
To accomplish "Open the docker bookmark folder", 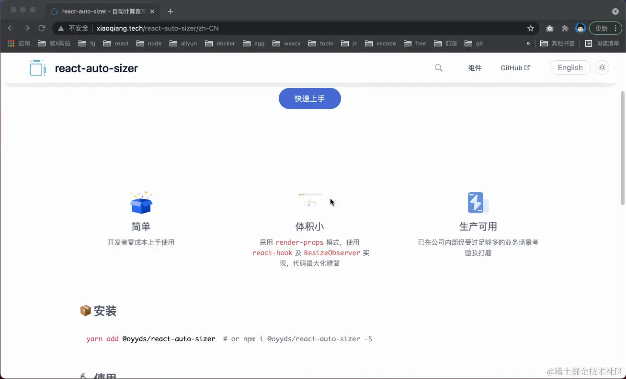I will pyautogui.click(x=220, y=43).
